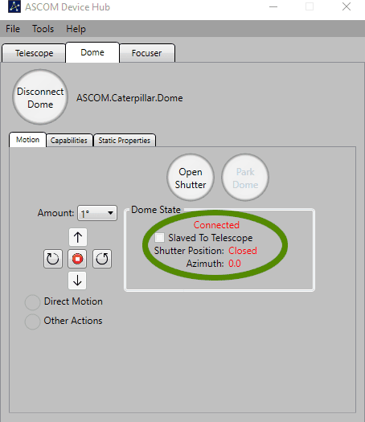Click the Disconnect Dome button

(x=40, y=97)
